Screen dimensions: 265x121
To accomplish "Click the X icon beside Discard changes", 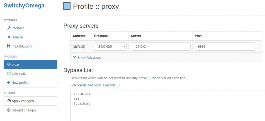I will 9,110.
